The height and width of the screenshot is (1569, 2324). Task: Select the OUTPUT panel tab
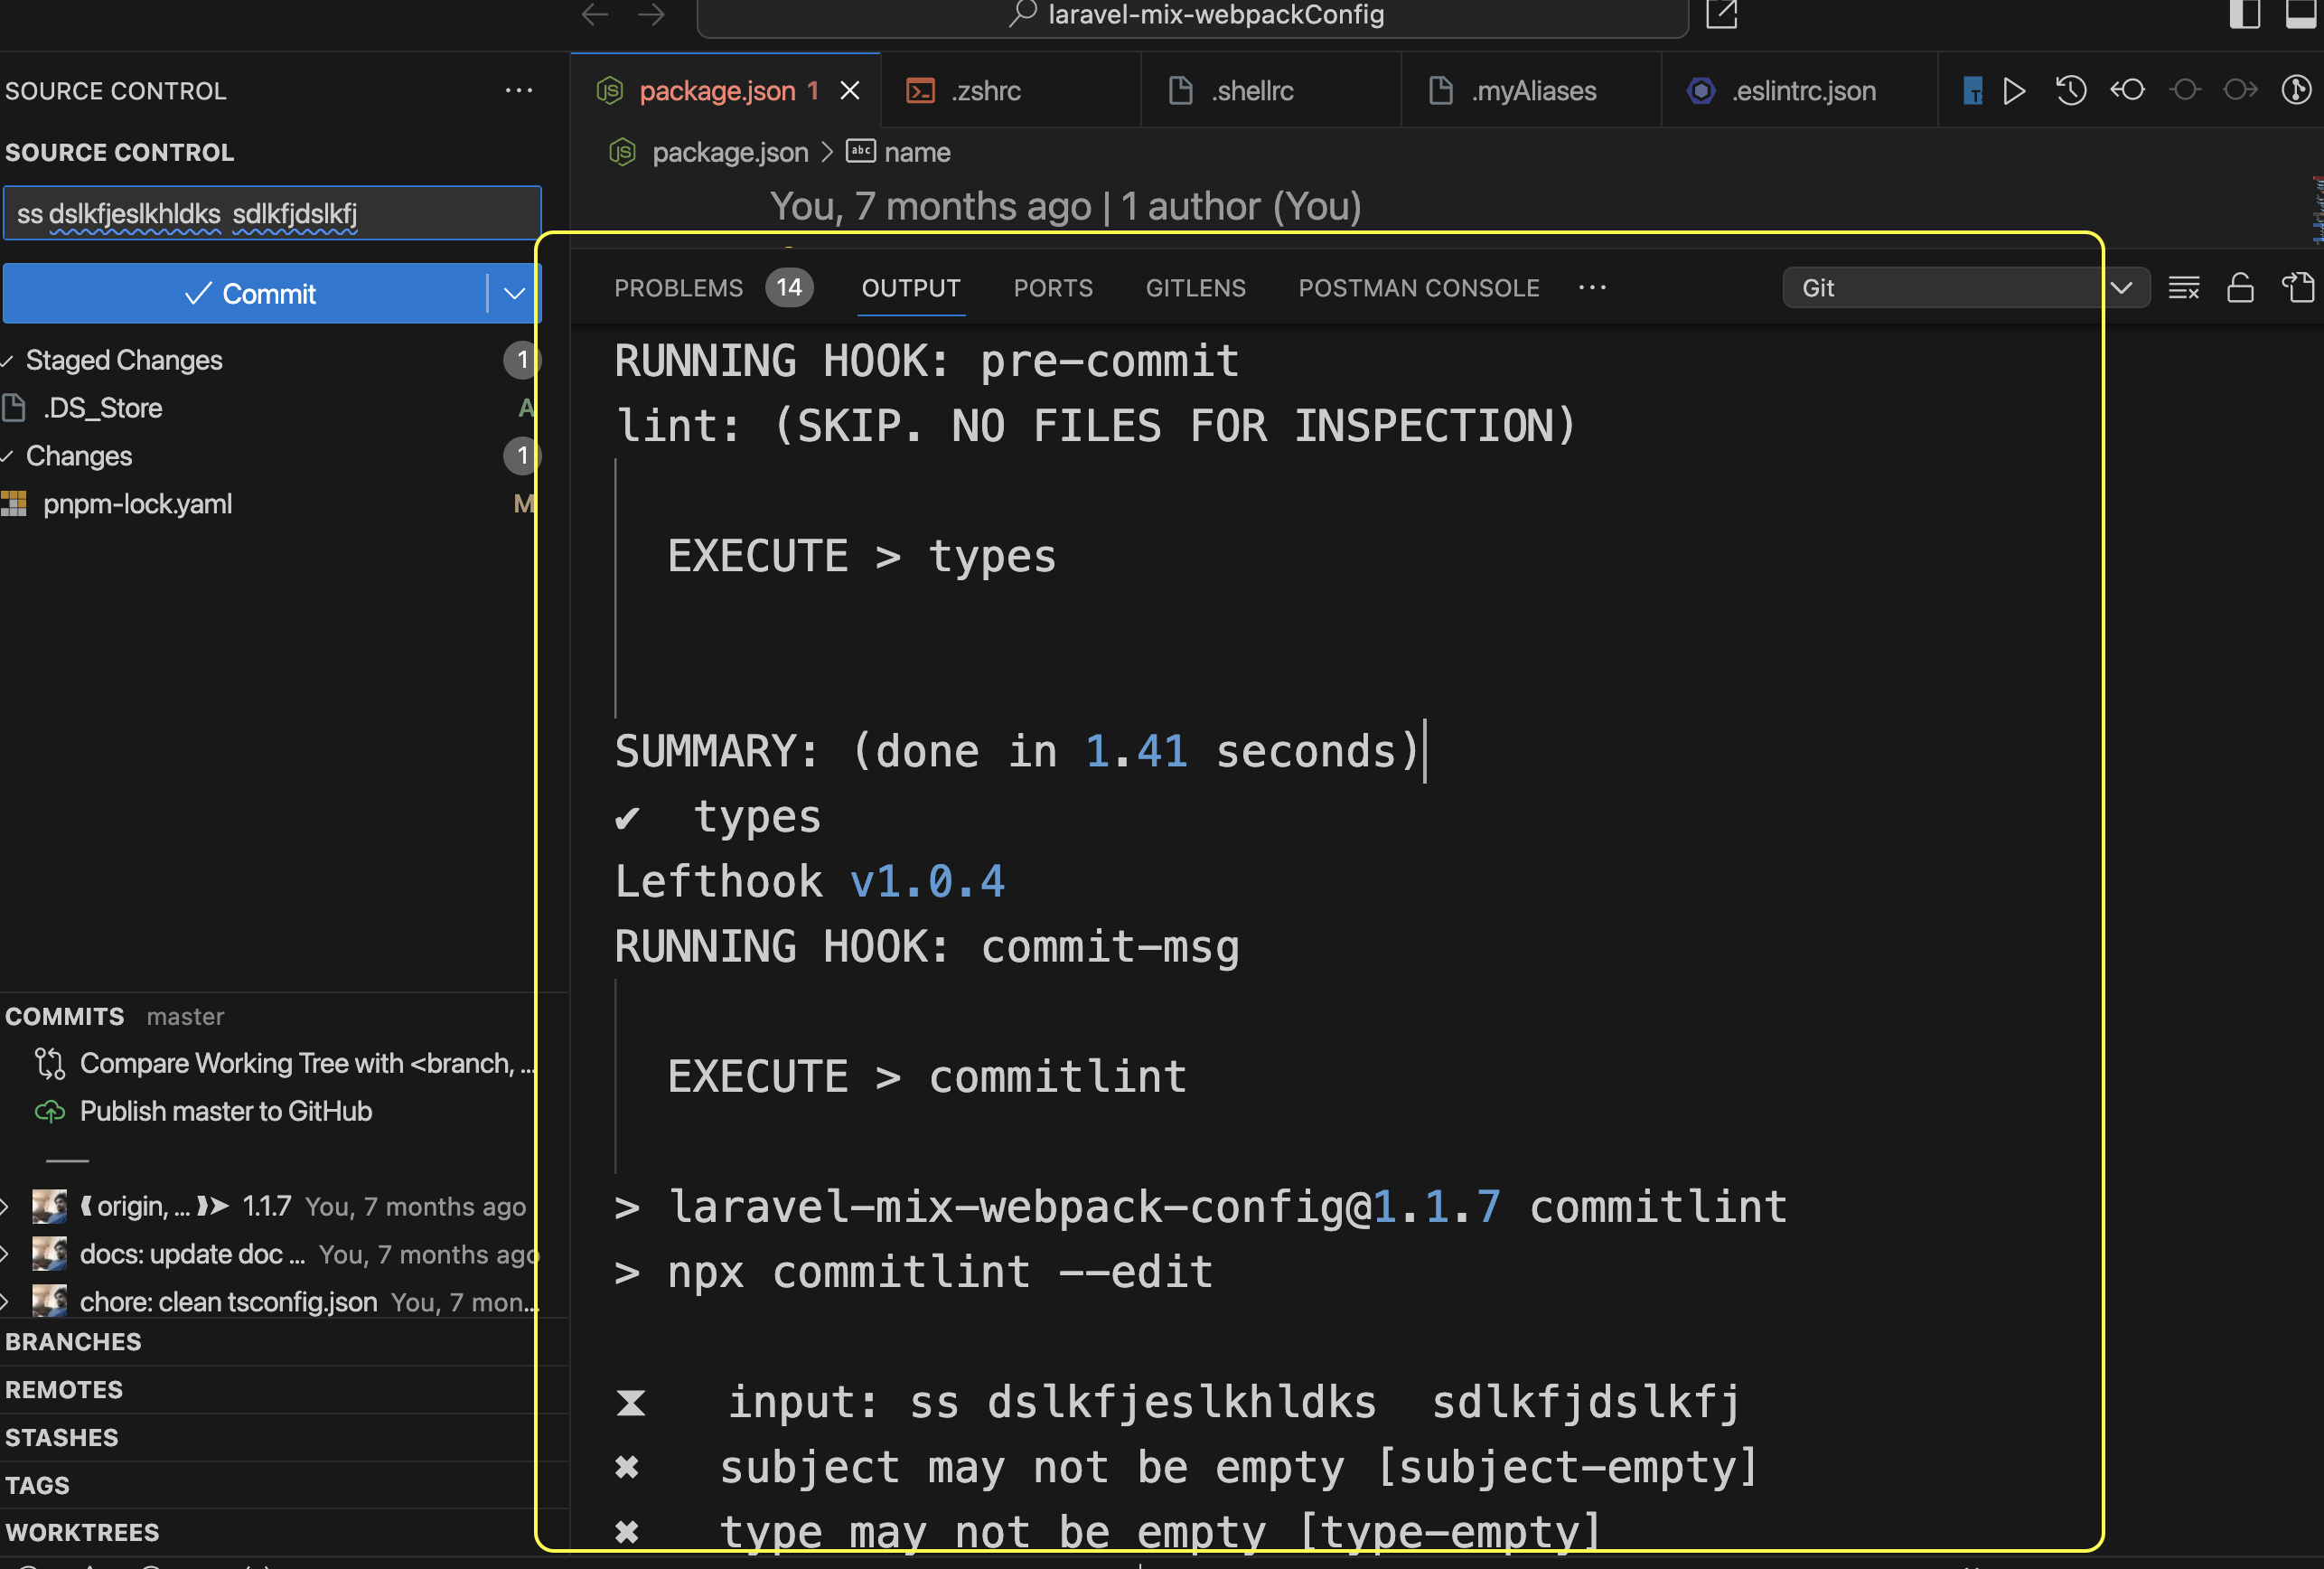pos(911,288)
